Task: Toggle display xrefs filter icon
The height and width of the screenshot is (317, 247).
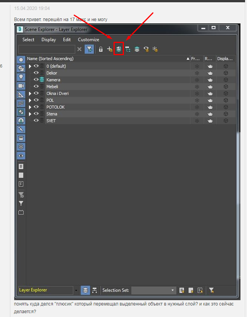Action: [x=21, y=121]
